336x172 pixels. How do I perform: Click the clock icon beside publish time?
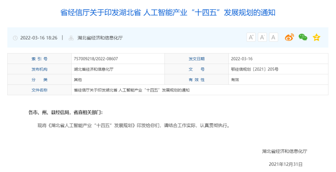click(x=15, y=38)
